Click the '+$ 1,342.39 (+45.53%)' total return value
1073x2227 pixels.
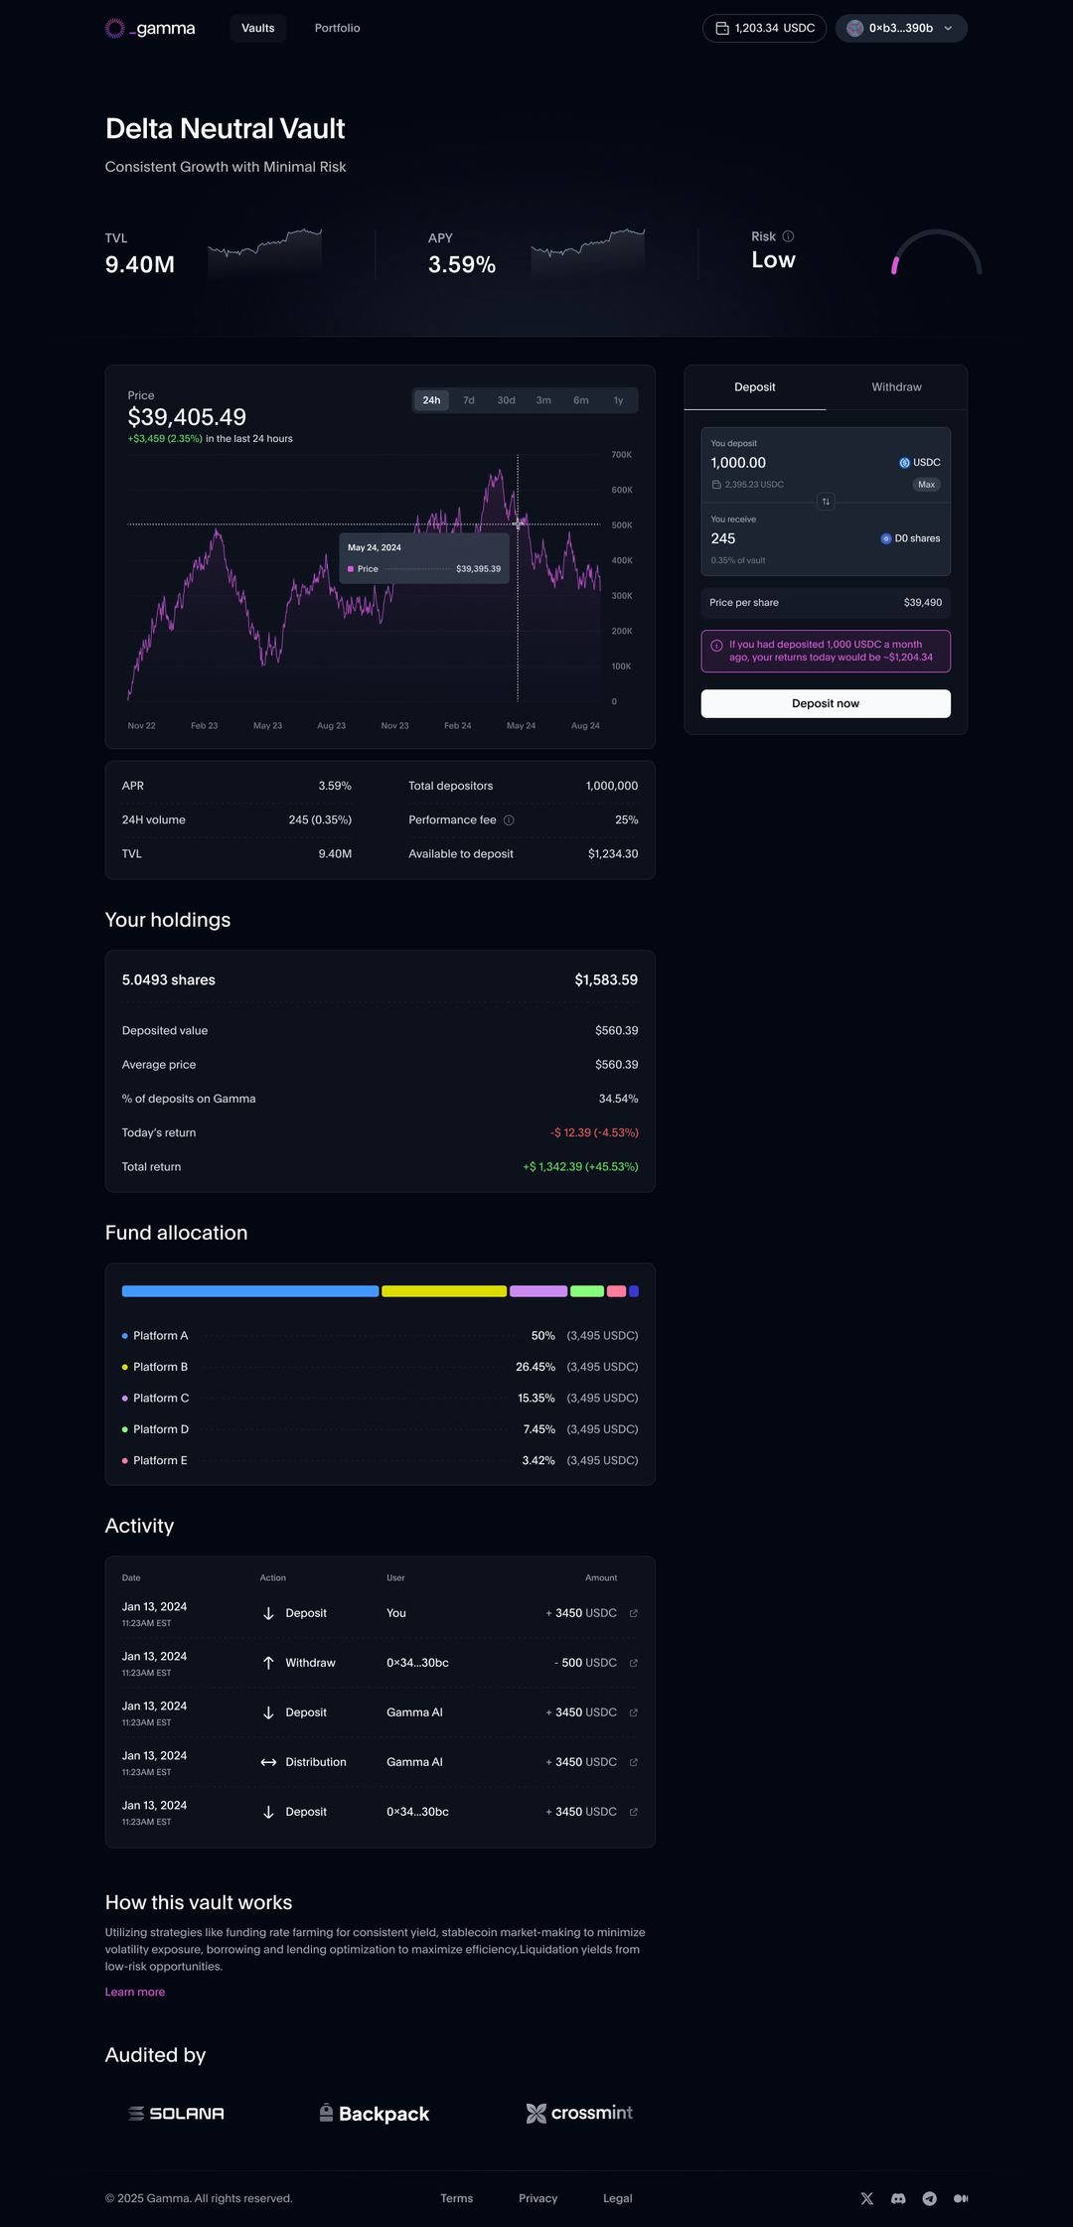tap(581, 1167)
